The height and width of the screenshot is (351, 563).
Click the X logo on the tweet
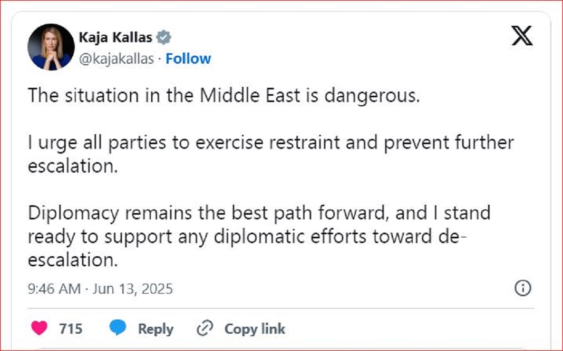pos(522,36)
